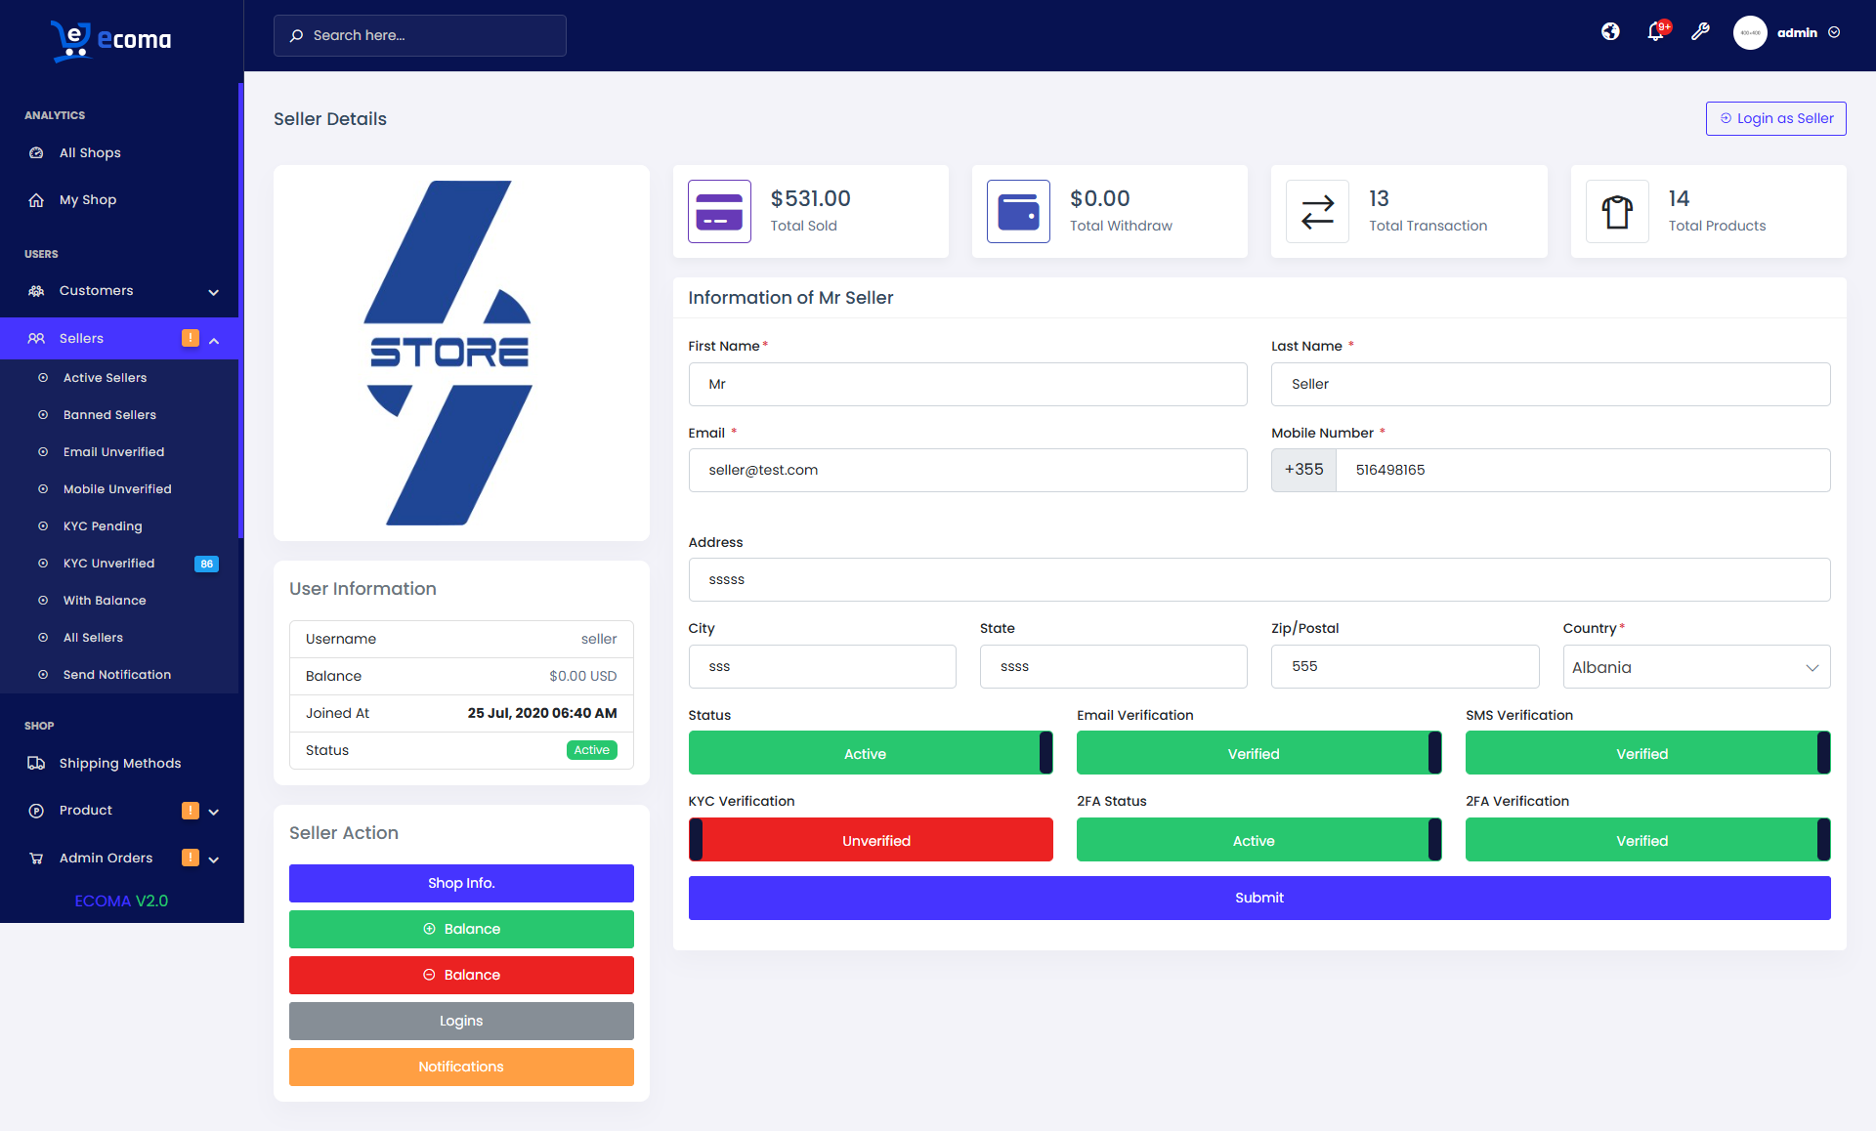Click the orange Notifications button
Screen dimensions: 1876x1131
461,1067
